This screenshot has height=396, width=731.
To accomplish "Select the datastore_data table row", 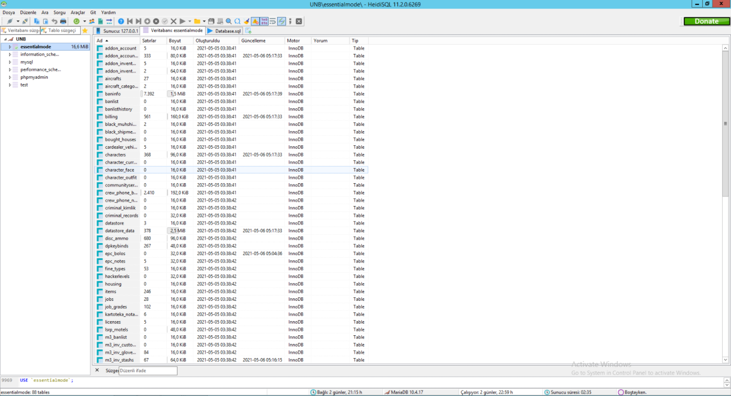I will coord(231,231).
